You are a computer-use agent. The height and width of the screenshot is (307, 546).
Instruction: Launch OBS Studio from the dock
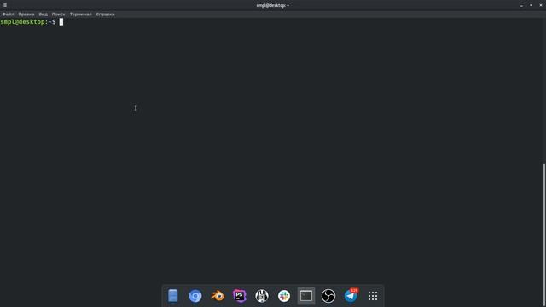click(x=328, y=296)
